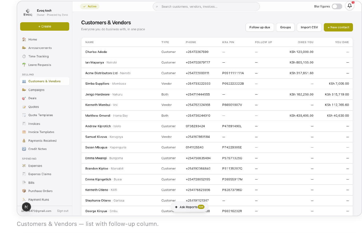Click the Home house icon in sidebar
This screenshot has height=233, width=362.
click(x=24, y=39)
